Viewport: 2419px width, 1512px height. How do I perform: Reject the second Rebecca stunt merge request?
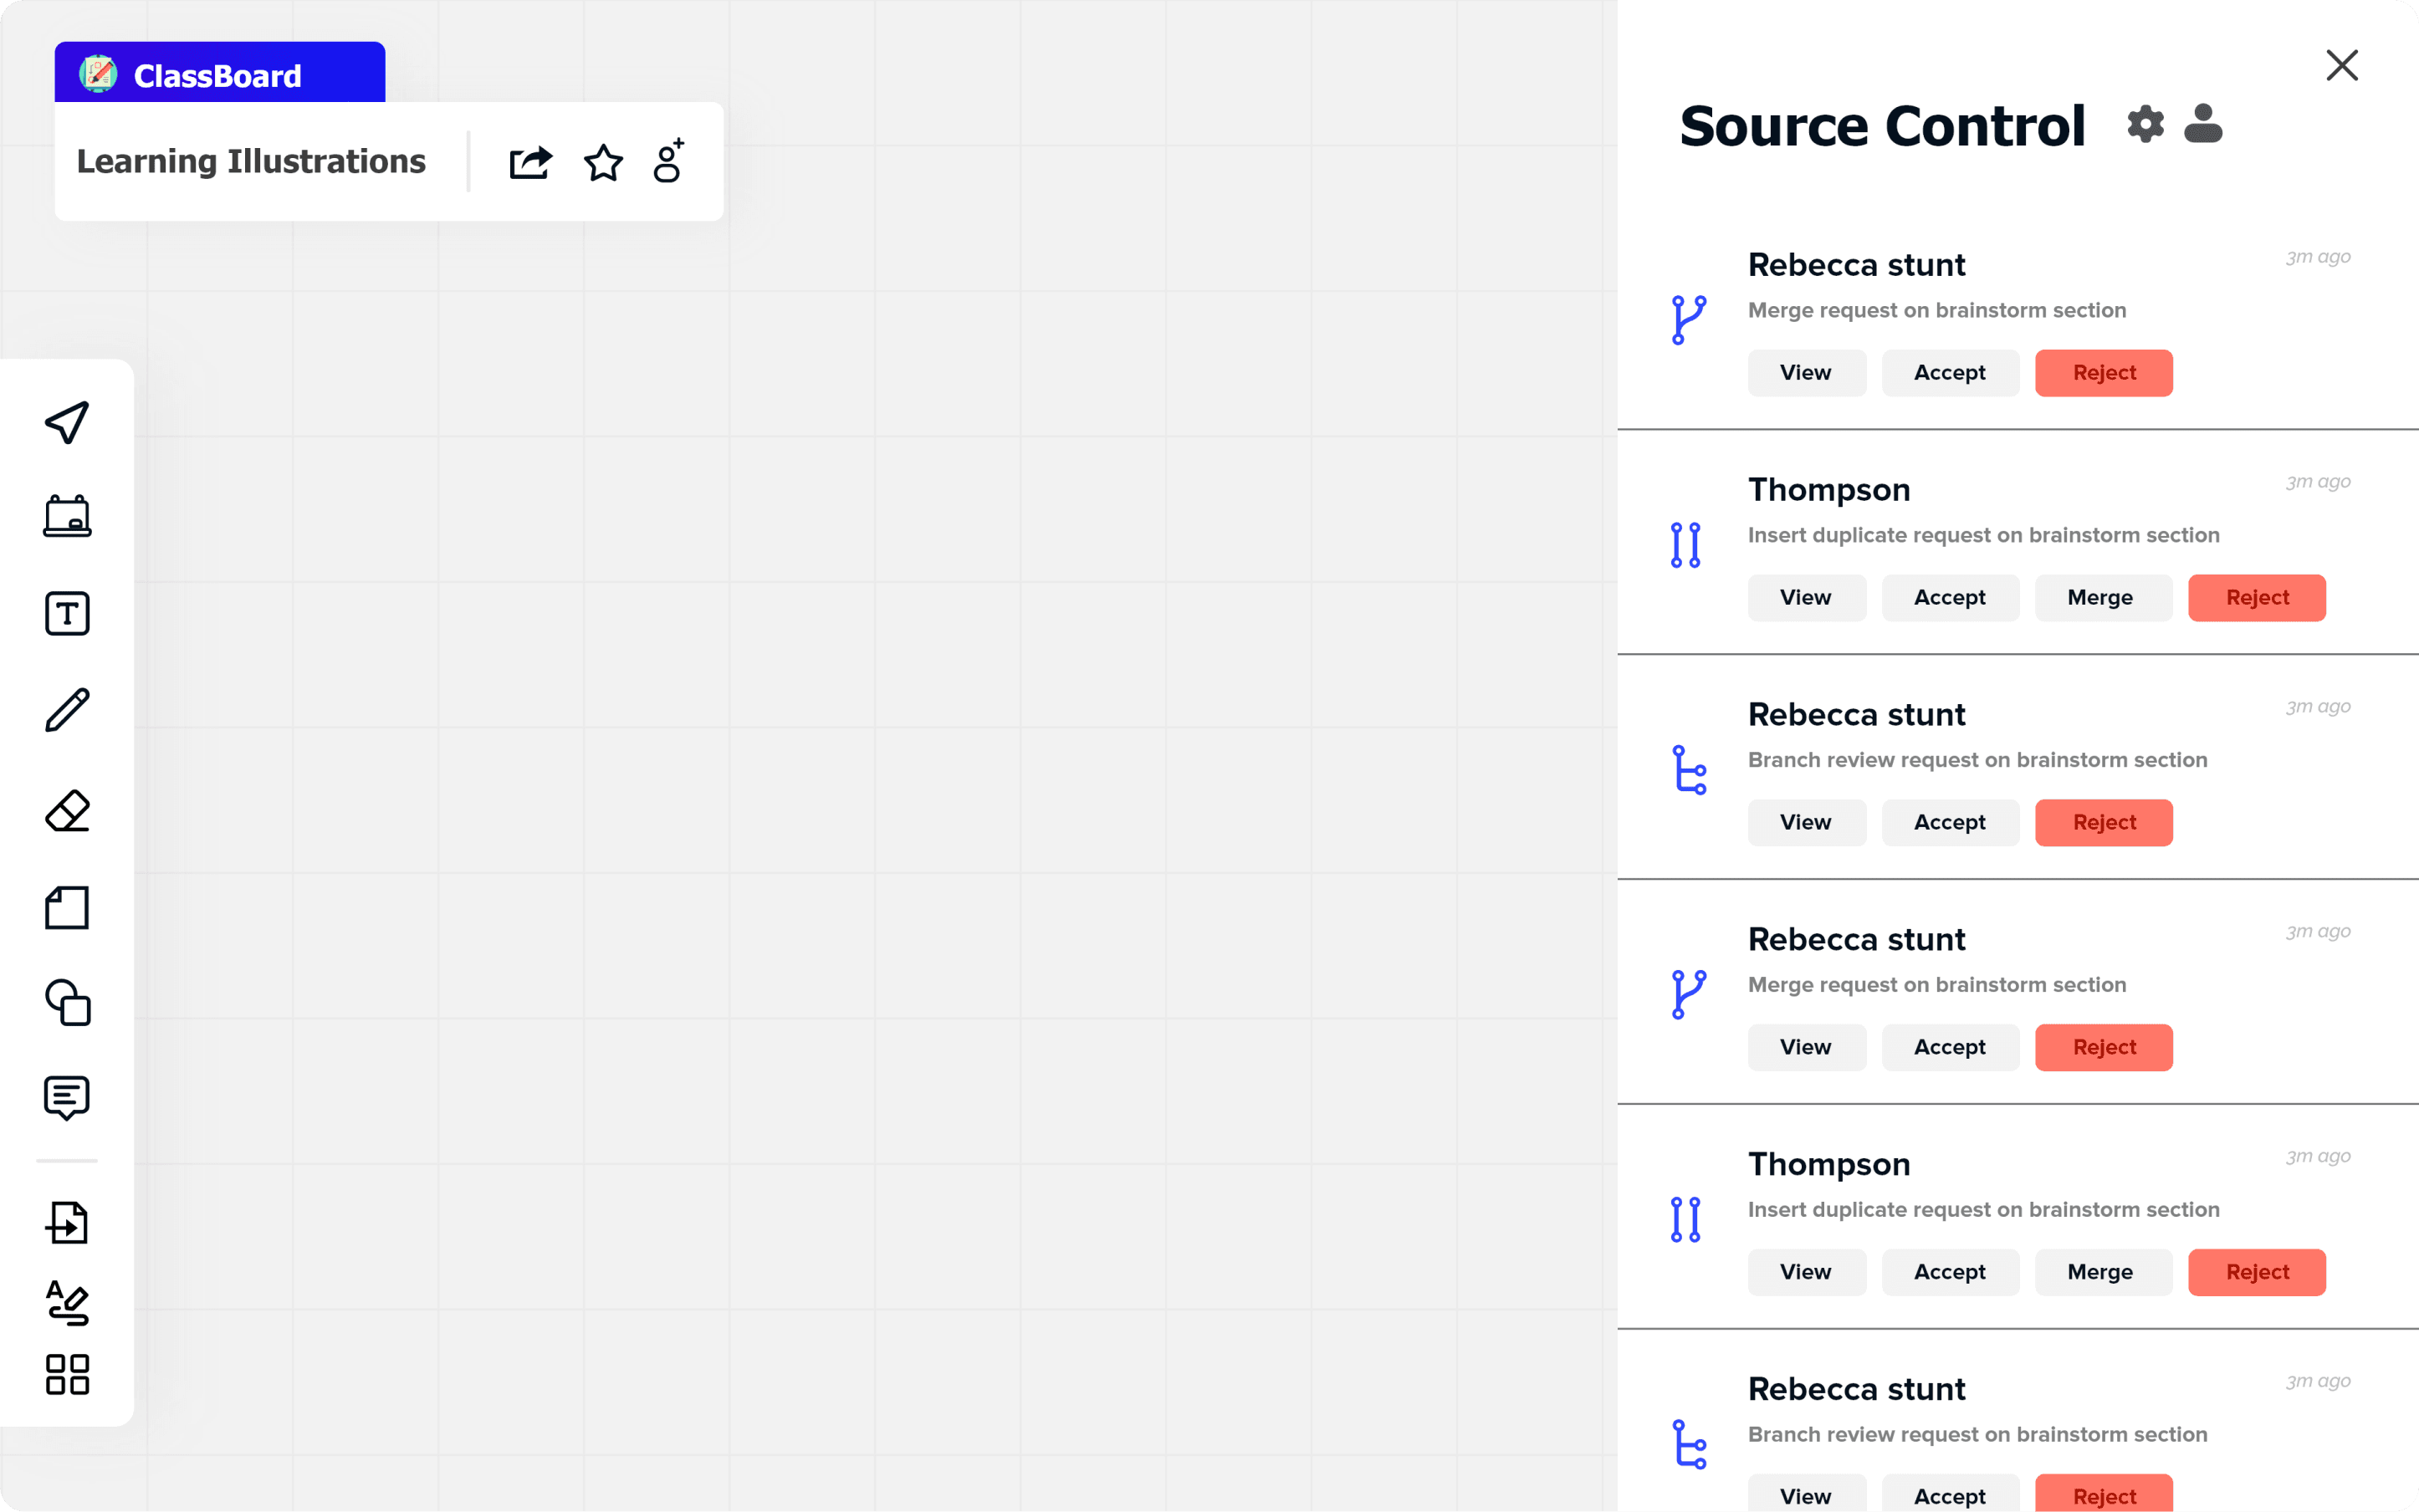click(x=2104, y=1048)
